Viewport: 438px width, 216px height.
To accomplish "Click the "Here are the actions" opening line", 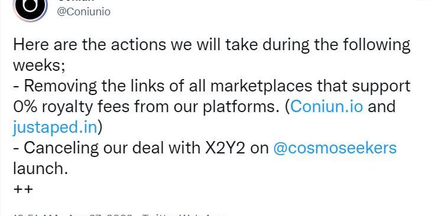I will click(x=212, y=45).
